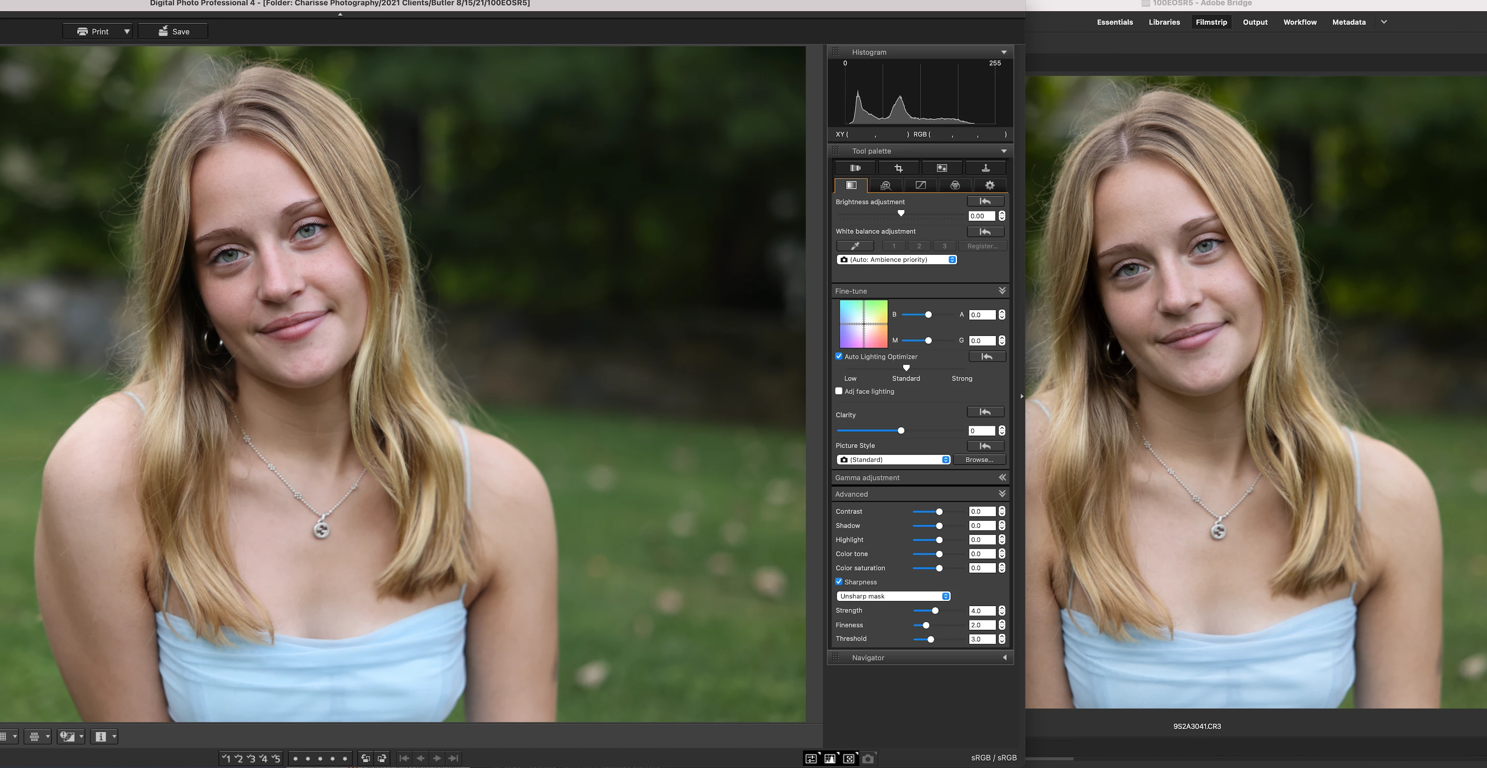
Task: Open the dust delete/copy stamp tool
Action: coord(985,168)
